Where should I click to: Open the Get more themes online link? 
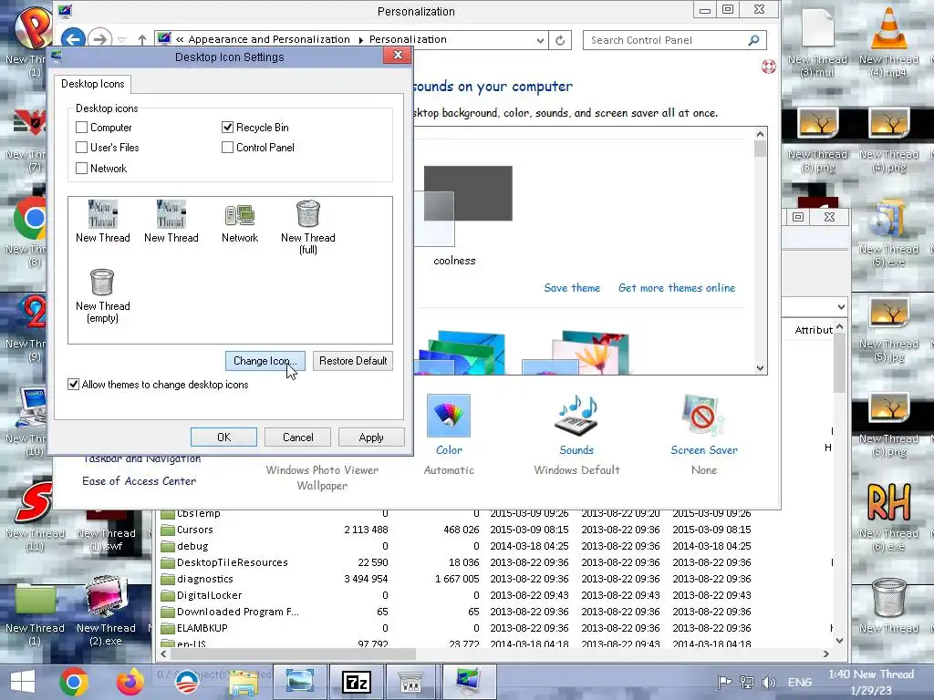(x=677, y=288)
